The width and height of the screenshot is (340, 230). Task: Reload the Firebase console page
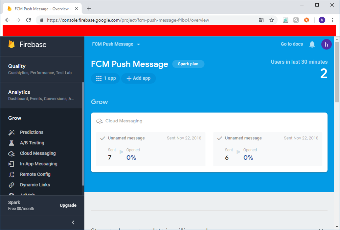tap(28, 20)
